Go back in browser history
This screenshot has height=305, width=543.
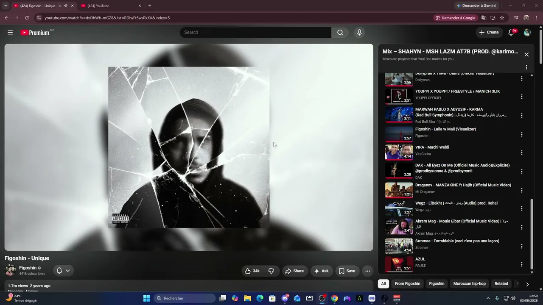6,18
